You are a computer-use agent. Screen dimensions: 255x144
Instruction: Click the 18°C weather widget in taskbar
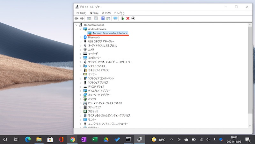pyautogui.click(x=159, y=139)
